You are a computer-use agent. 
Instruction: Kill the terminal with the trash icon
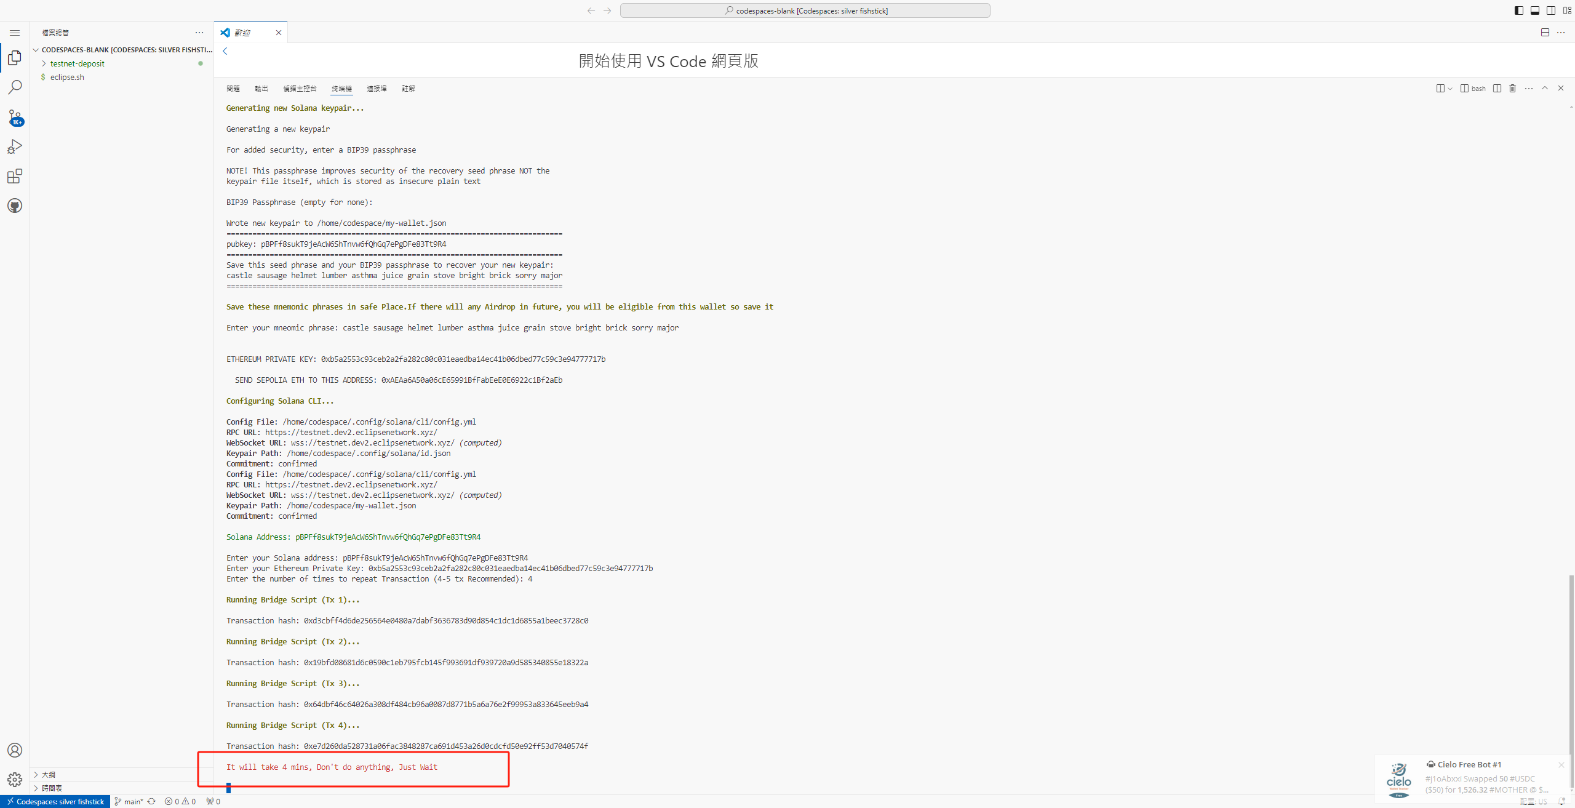coord(1513,89)
